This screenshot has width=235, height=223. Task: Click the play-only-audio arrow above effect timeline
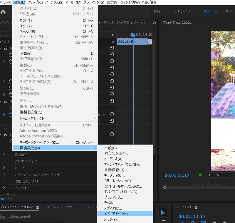[112, 35]
